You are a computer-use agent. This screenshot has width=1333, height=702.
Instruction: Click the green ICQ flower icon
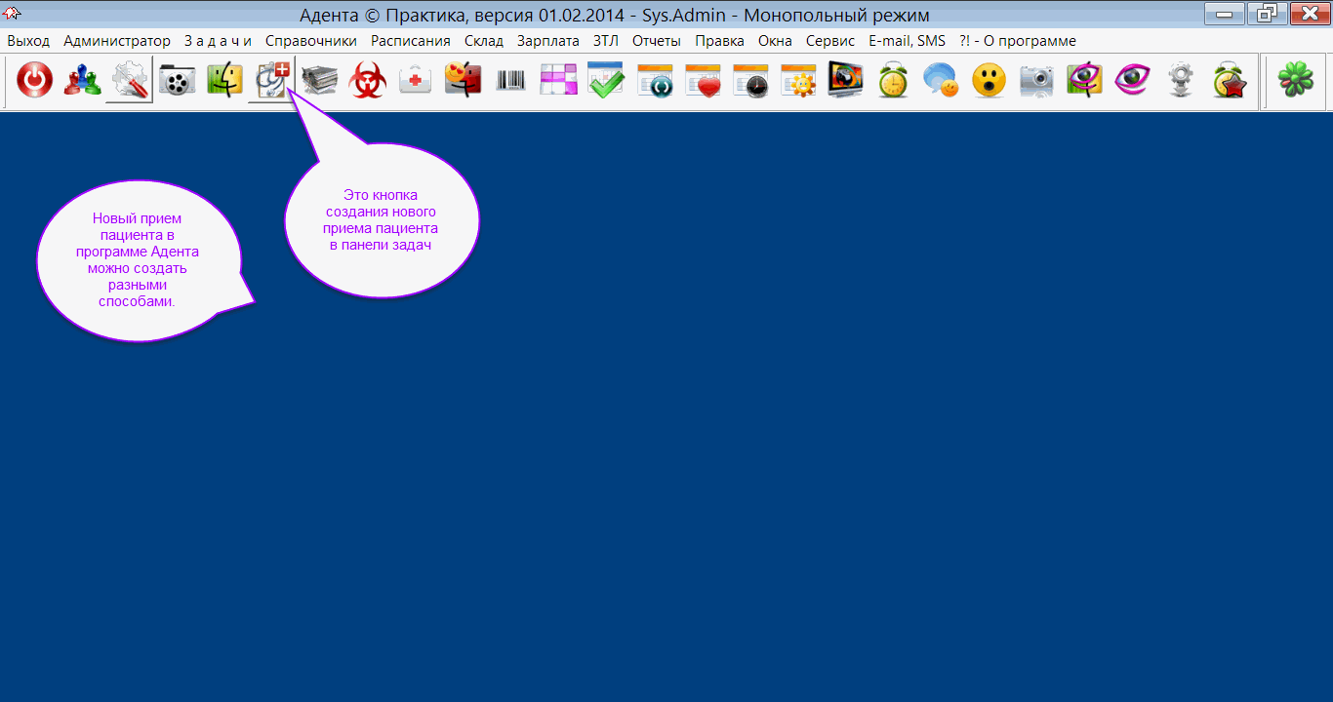1296,81
